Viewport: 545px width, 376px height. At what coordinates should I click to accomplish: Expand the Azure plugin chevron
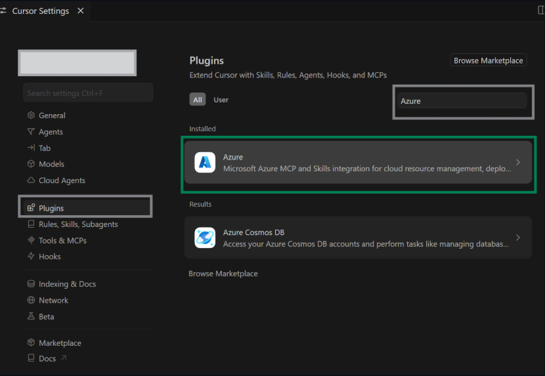[518, 162]
